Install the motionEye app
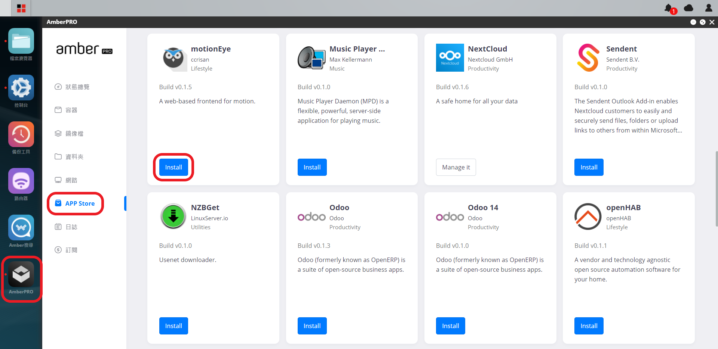This screenshot has width=718, height=349. (174, 167)
